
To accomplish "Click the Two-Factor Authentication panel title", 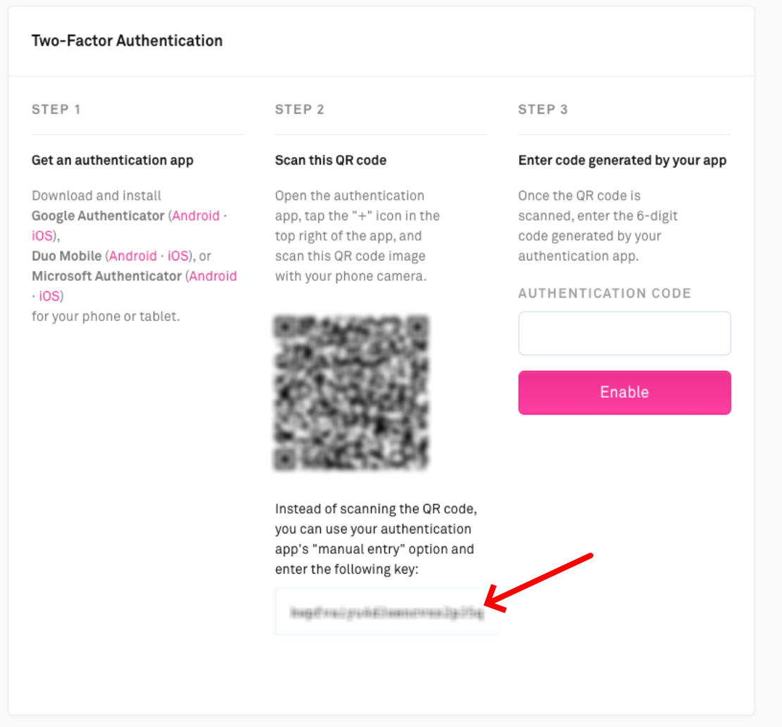I will coord(127,41).
